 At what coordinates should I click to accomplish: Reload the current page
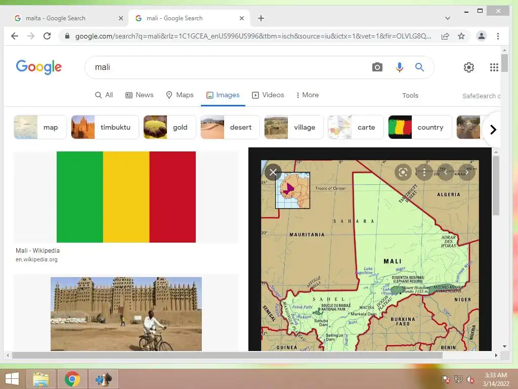[x=47, y=36]
